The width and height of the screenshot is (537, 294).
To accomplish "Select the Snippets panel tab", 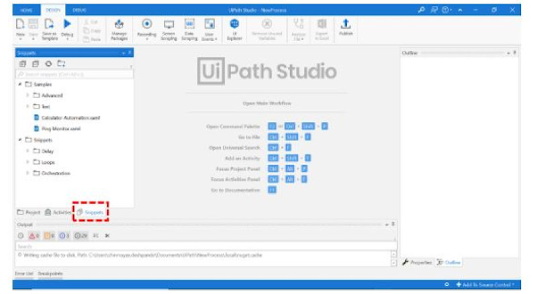I will coord(90,213).
